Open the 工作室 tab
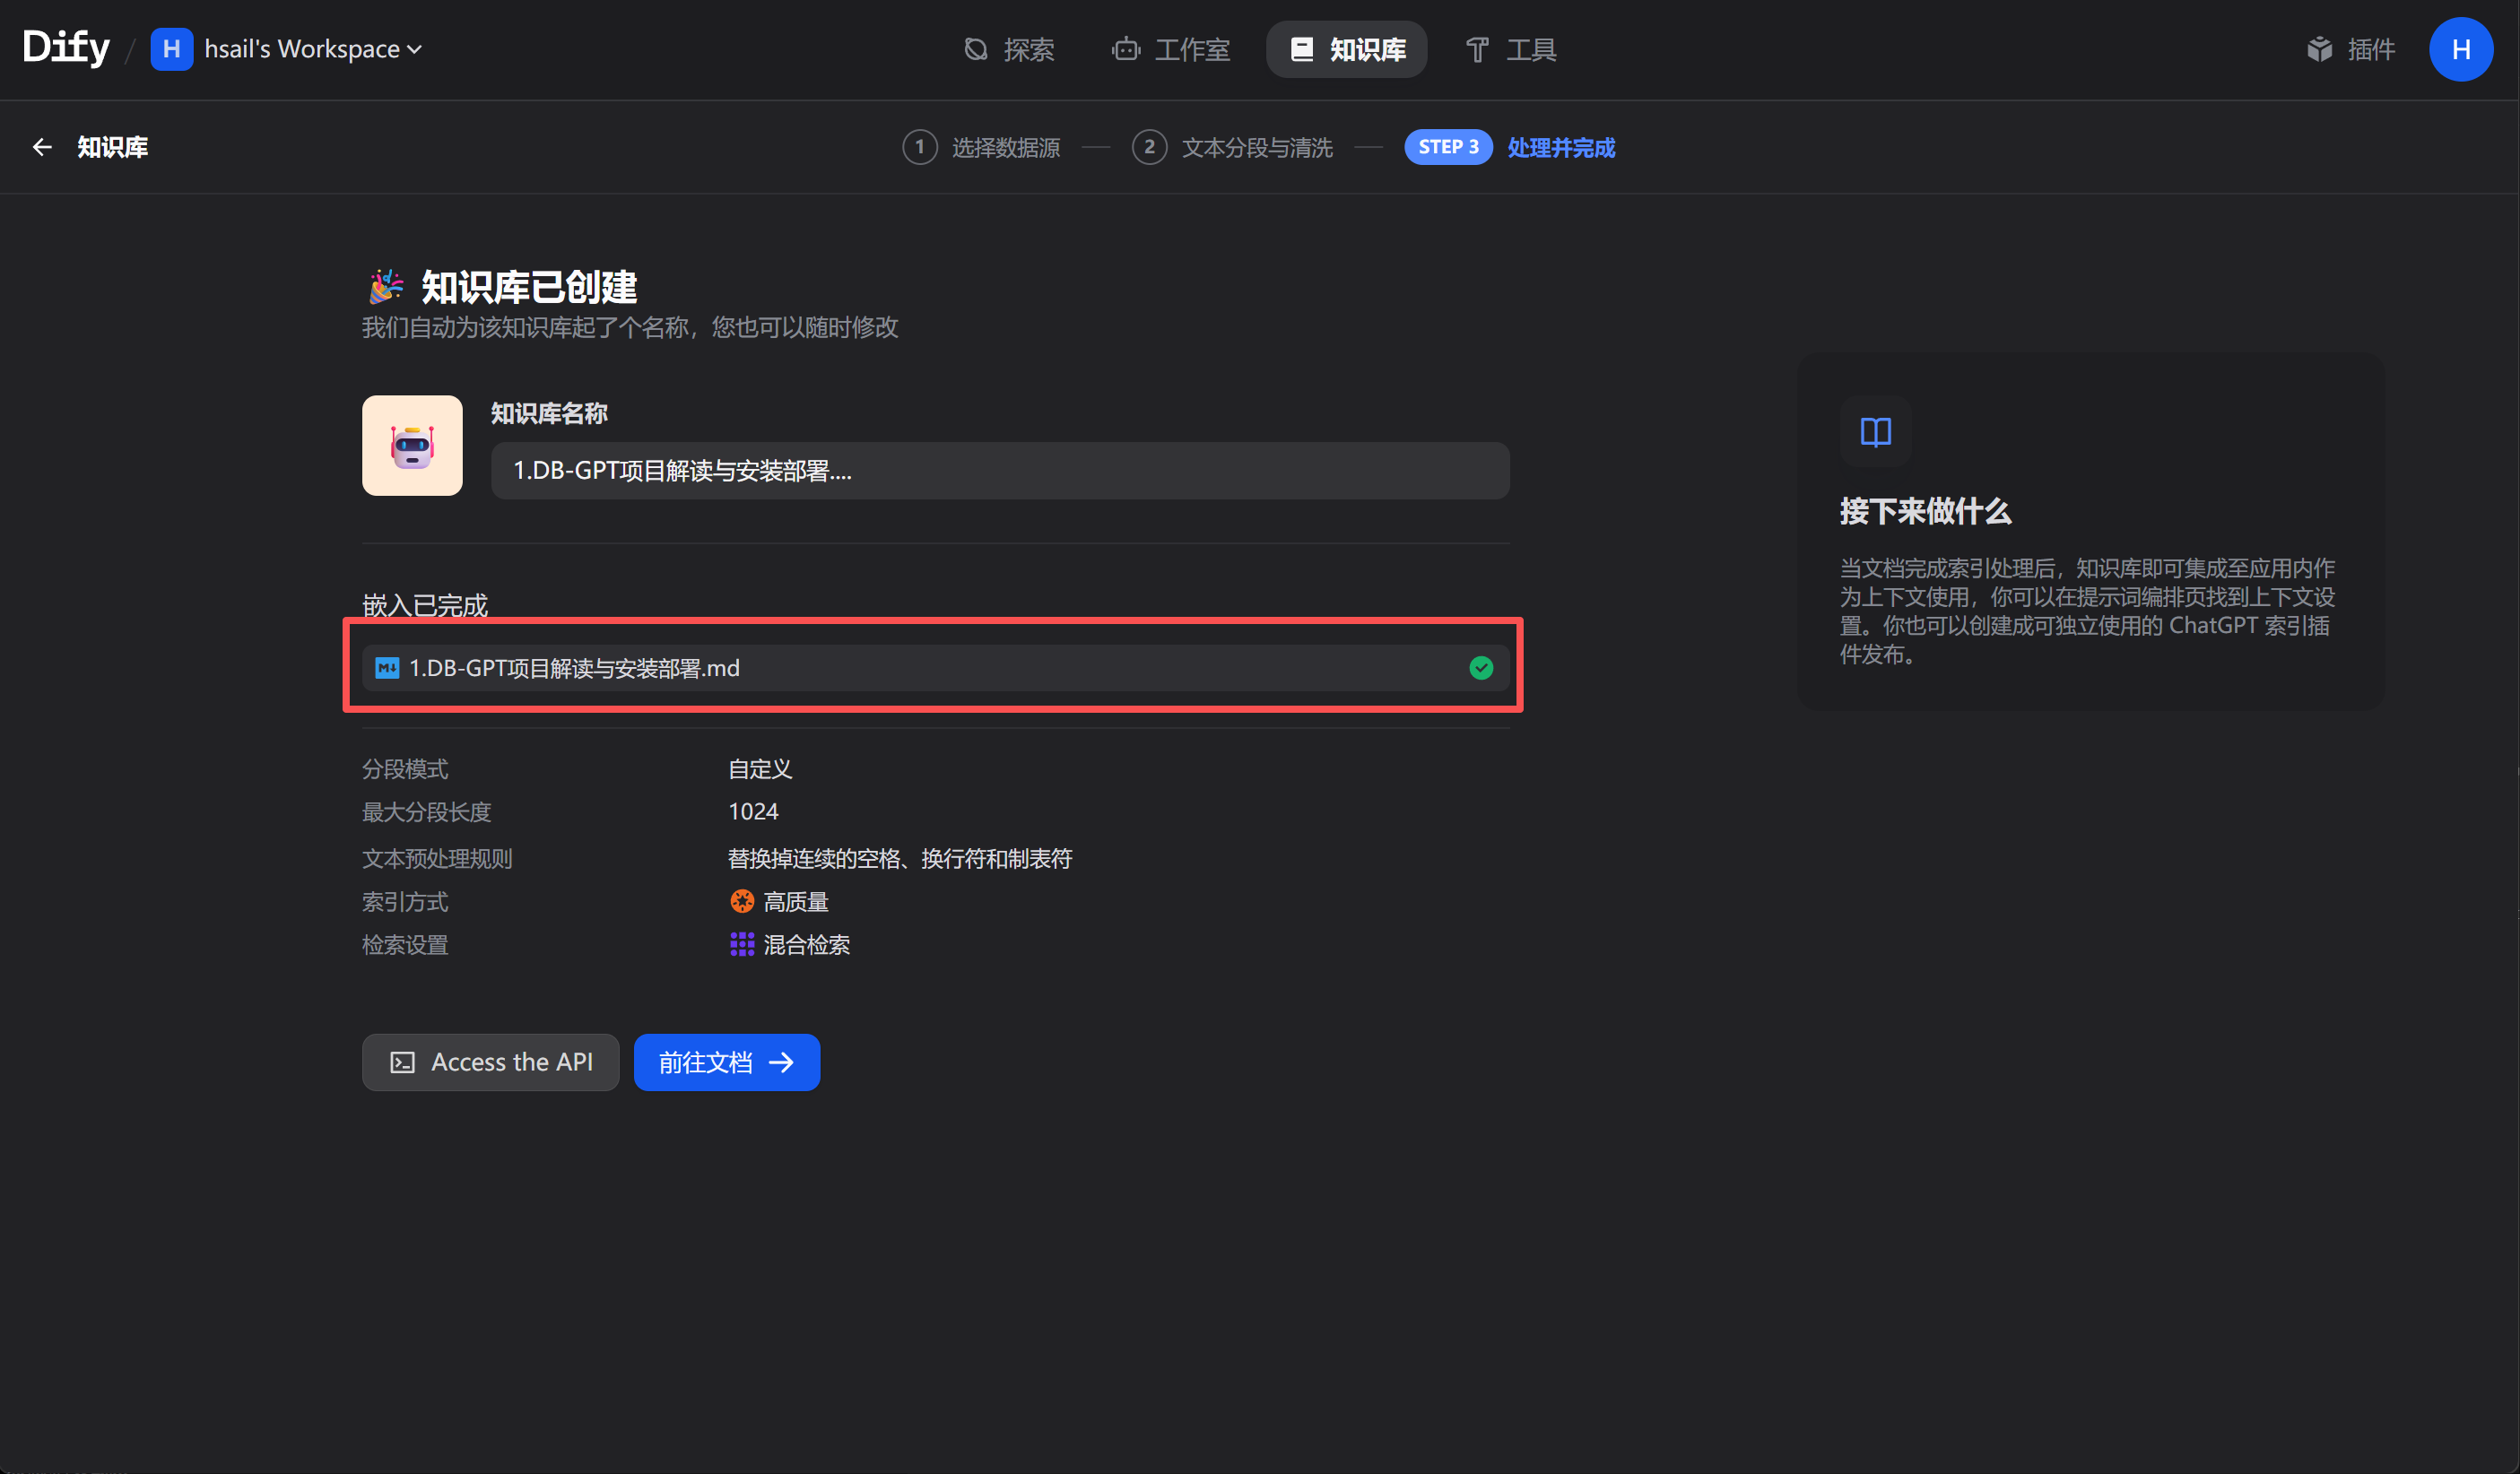 [1171, 49]
